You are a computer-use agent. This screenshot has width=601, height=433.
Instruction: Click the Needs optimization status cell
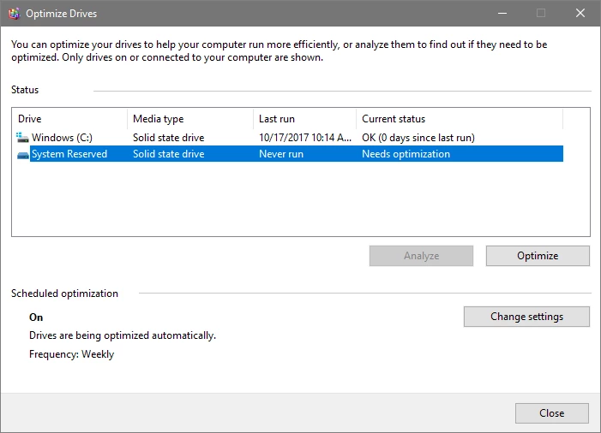pos(406,154)
